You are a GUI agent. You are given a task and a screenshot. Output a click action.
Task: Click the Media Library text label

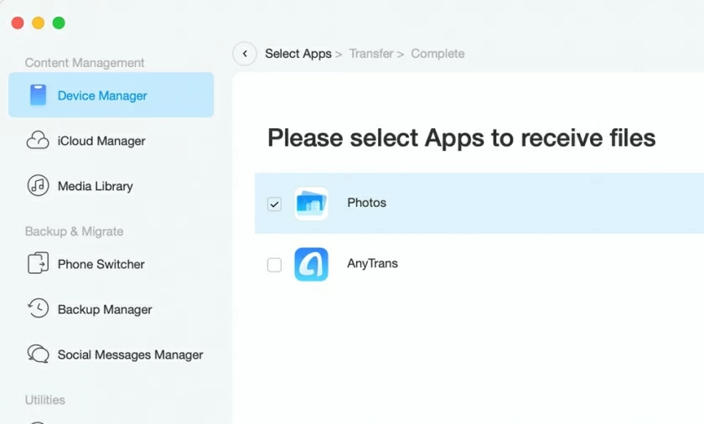click(95, 186)
